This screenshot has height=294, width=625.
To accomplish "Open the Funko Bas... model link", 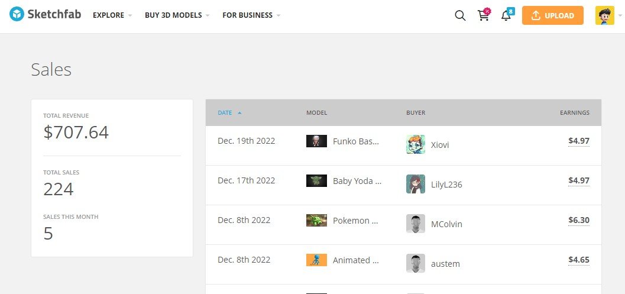I will click(356, 141).
